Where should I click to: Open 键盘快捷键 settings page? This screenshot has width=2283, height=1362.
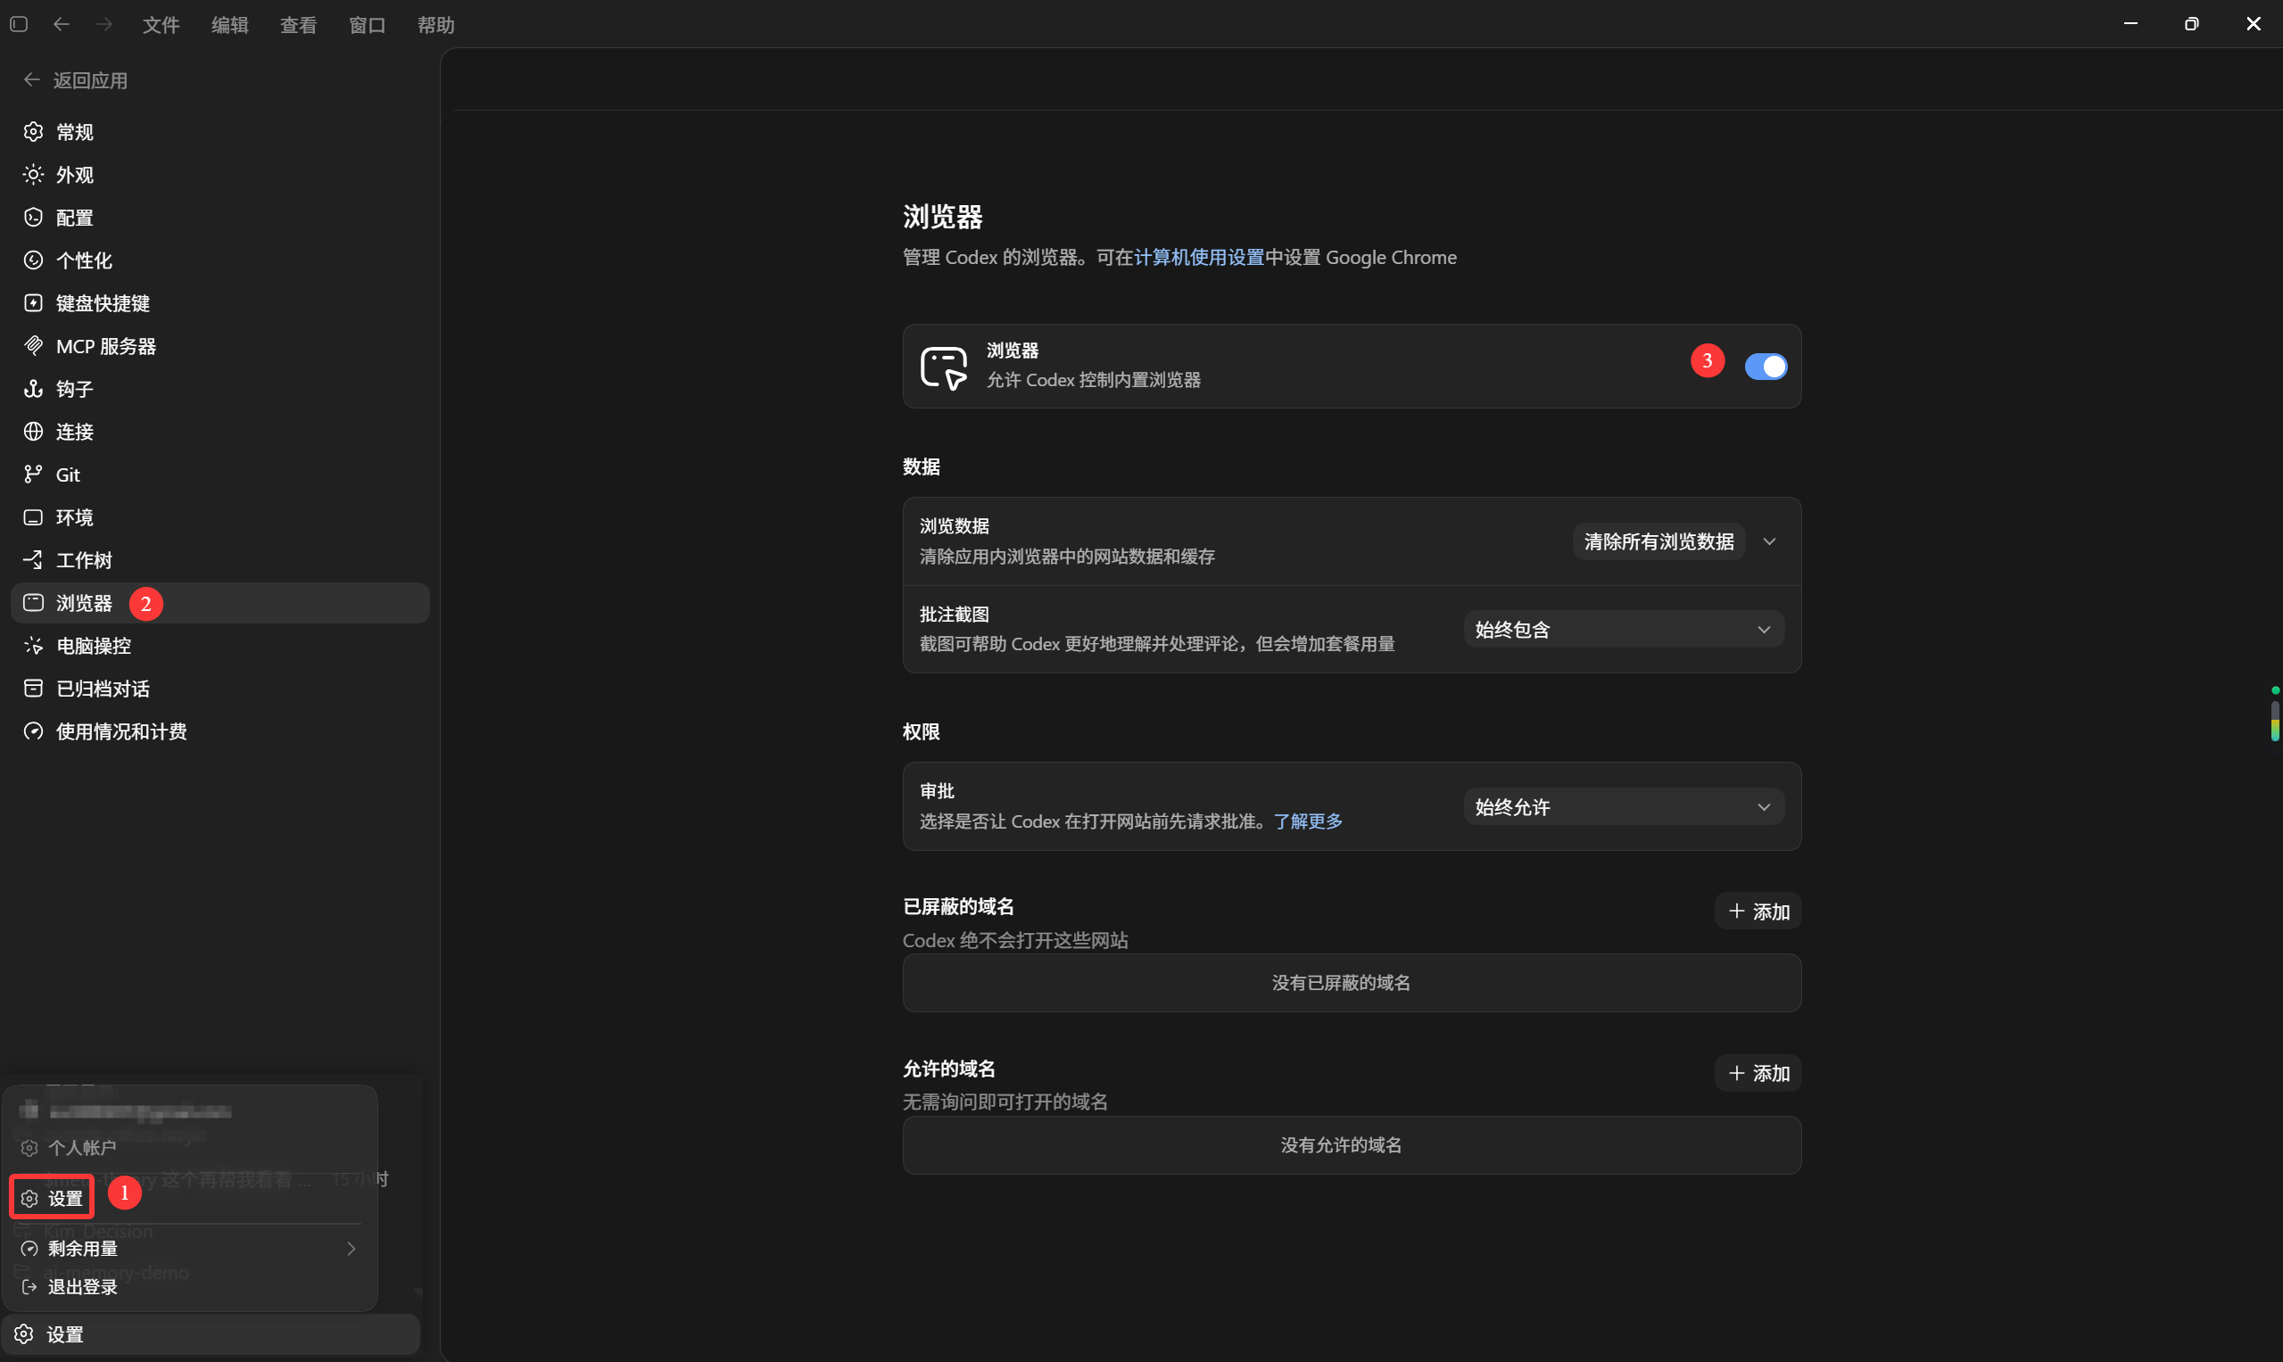tap(219, 303)
